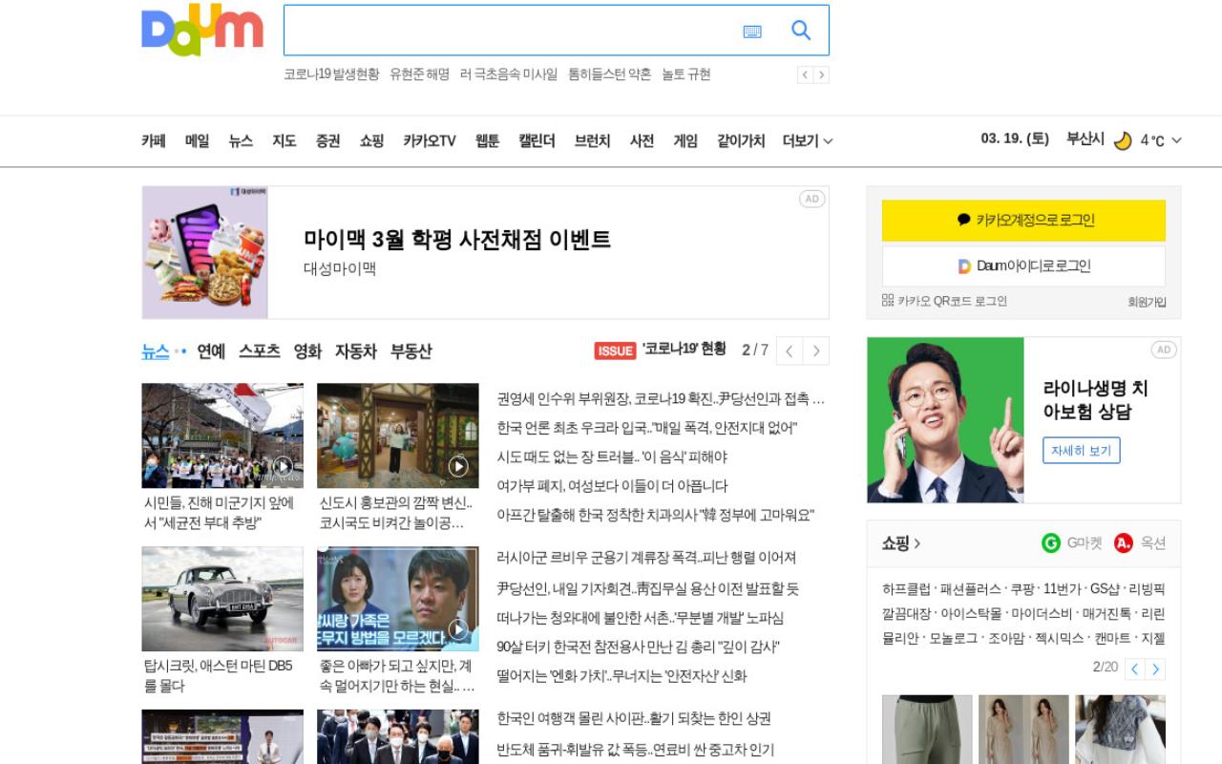Read caption 탑시크릿, 애스턴 마틴 DB5를 몰다
This screenshot has width=1222, height=764.
(219, 676)
